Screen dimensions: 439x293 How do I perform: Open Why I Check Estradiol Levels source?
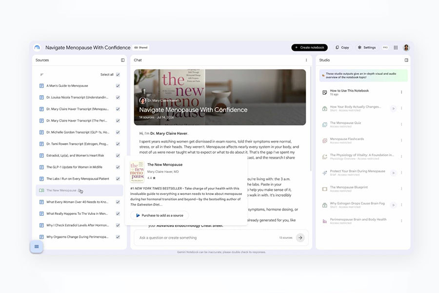(x=78, y=225)
